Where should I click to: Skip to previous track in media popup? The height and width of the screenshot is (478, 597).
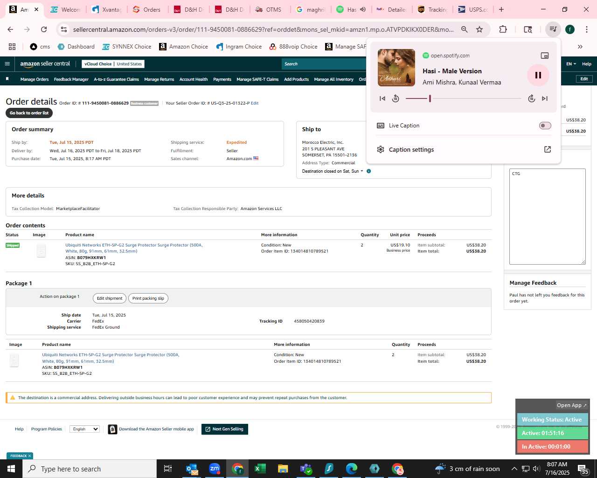[x=382, y=98]
